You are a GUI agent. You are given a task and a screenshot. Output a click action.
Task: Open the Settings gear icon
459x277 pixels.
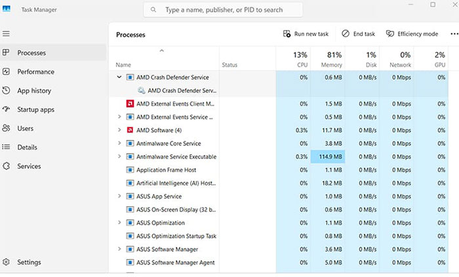click(x=6, y=262)
